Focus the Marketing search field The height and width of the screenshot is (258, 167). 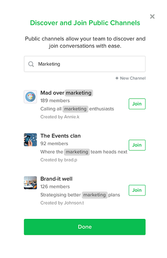[85, 64]
